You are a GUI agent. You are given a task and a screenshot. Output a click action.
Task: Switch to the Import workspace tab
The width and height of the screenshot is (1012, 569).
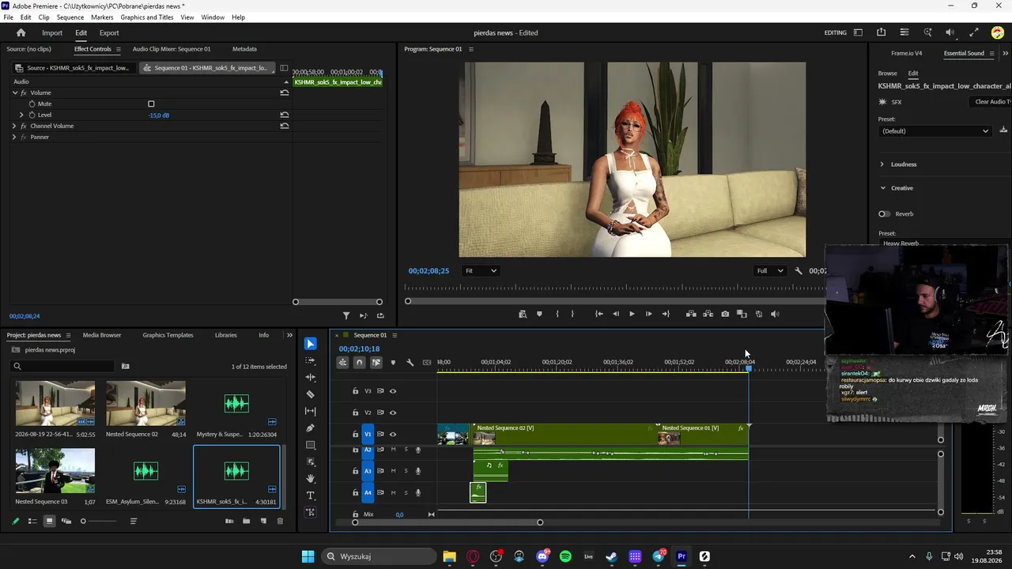point(52,33)
